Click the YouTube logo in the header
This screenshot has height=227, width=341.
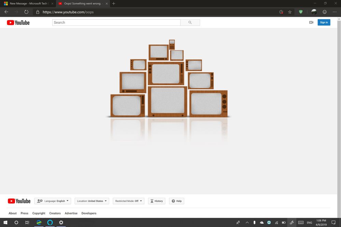(x=18, y=22)
